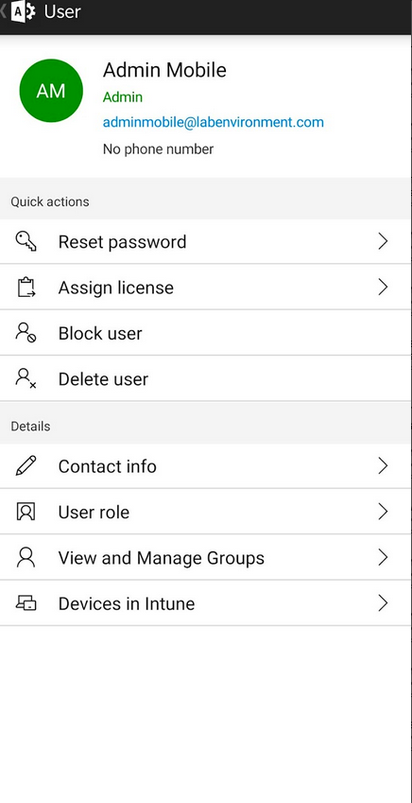Tap the green AM profile avatar
This screenshot has width=412, height=803.
point(51,91)
